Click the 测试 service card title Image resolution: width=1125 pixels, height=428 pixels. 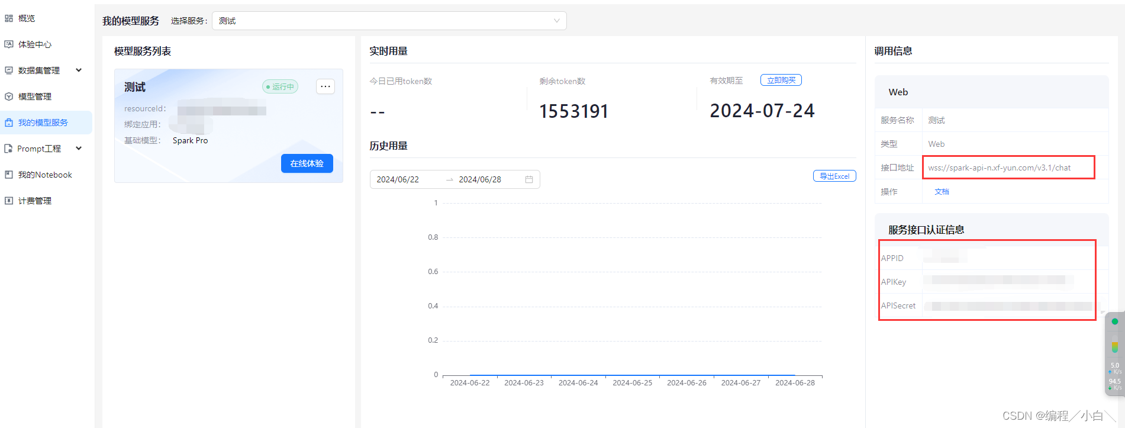pos(135,87)
